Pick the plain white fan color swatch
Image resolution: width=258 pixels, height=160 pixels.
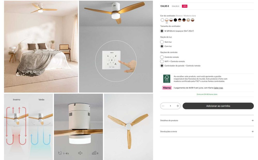[162, 20]
